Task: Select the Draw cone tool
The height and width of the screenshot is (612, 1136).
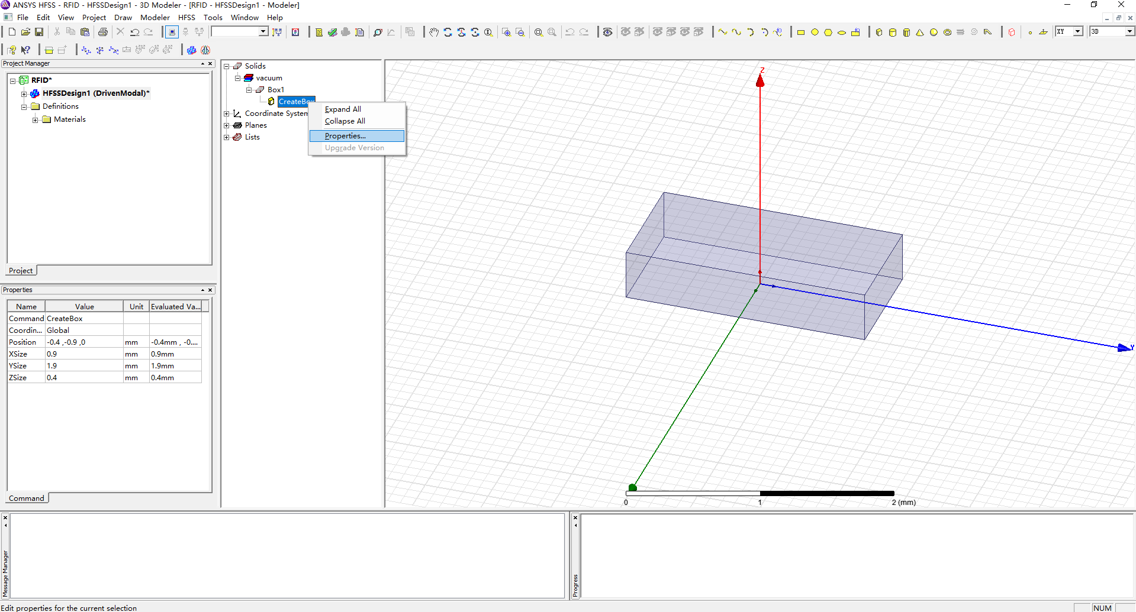Action: (x=920, y=33)
